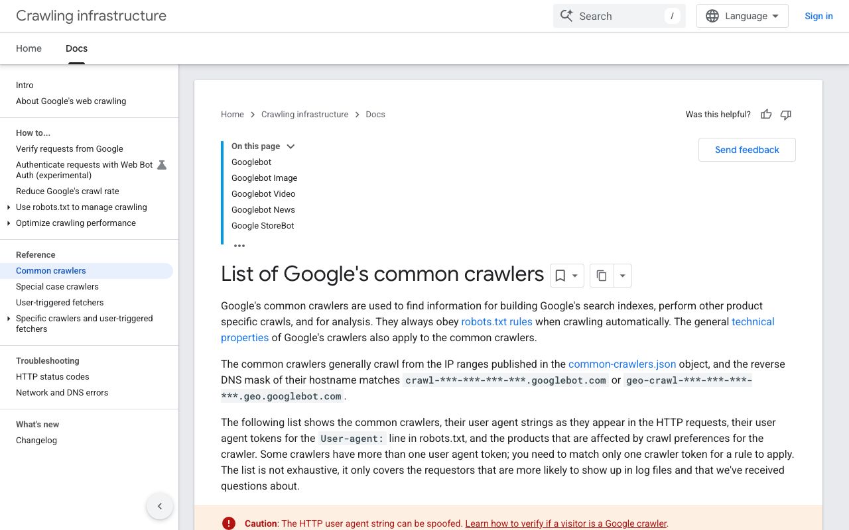The image size is (849, 530).
Task: Click the caution warning icon
Action: (x=229, y=523)
